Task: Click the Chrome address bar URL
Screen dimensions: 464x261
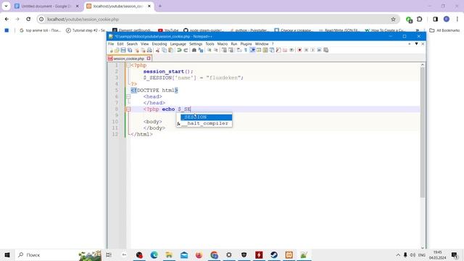Action: tap(83, 20)
